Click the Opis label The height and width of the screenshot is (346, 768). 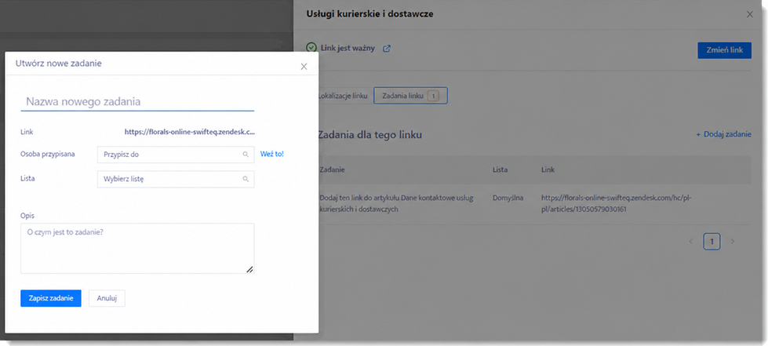(27, 215)
